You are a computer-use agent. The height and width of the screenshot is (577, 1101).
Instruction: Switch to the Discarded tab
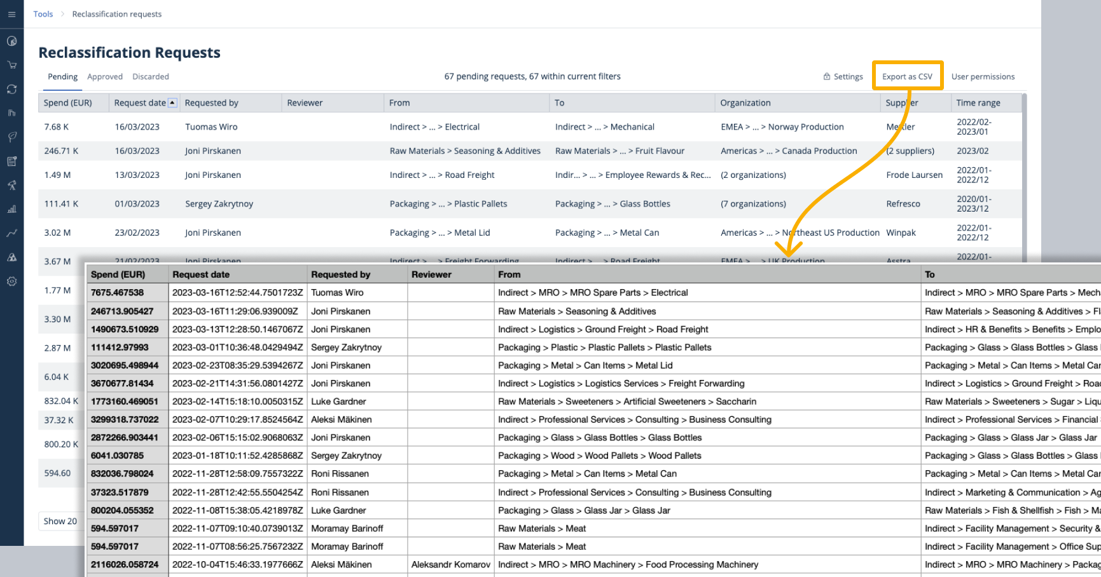151,77
